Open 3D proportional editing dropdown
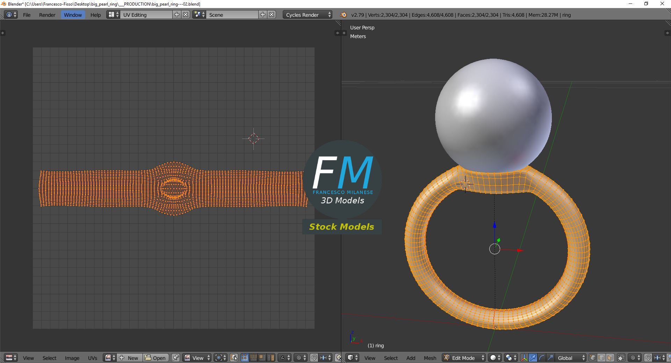The image size is (671, 363). coord(635,358)
